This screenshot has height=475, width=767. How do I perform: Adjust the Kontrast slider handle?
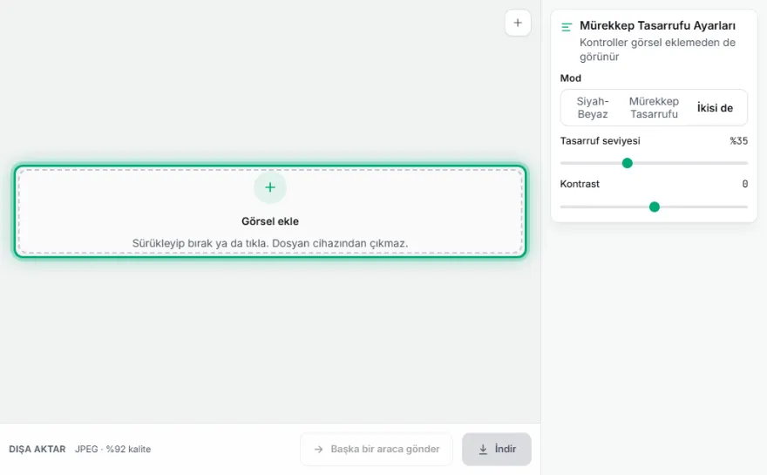(x=654, y=207)
